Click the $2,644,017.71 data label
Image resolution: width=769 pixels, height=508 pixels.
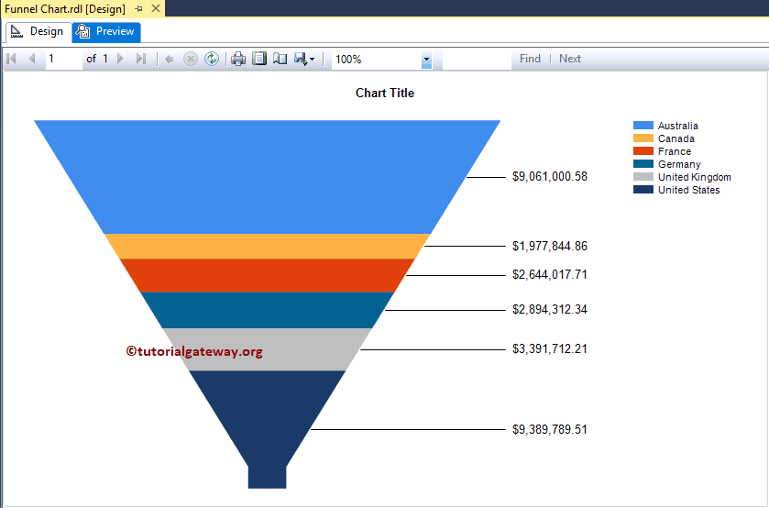550,275
